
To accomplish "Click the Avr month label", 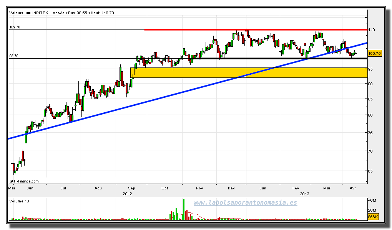I will (x=352, y=188).
